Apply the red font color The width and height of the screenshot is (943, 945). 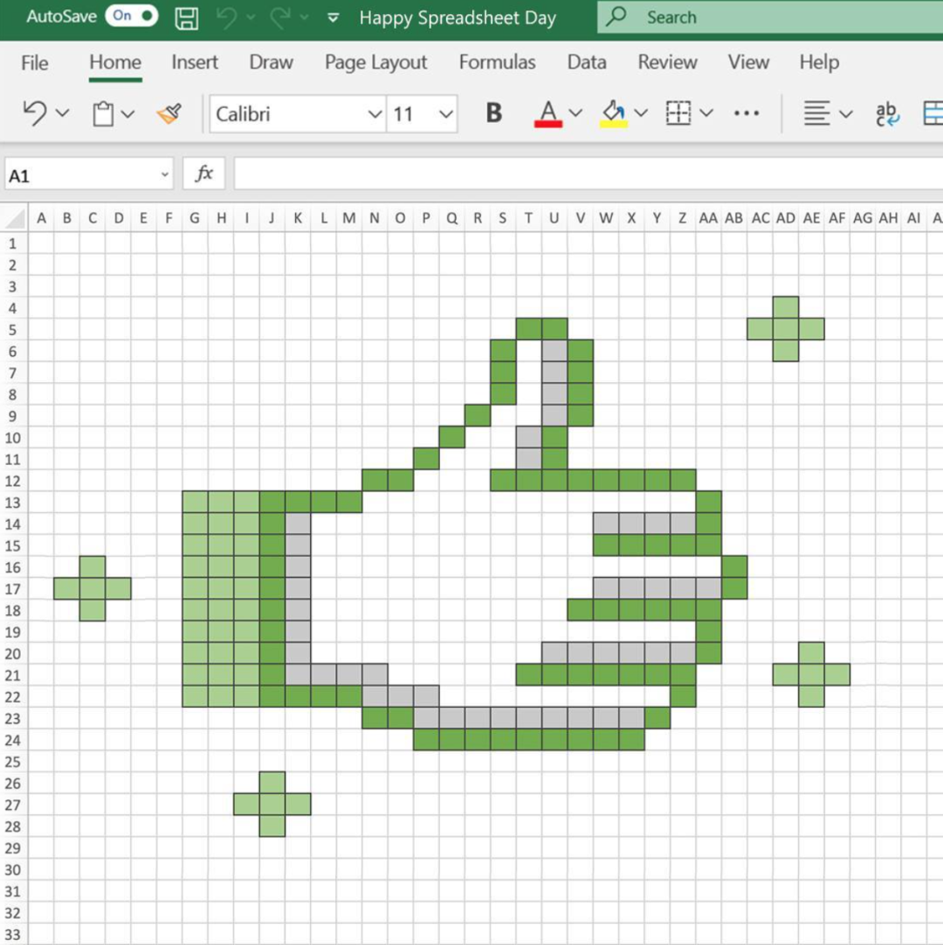click(x=548, y=113)
